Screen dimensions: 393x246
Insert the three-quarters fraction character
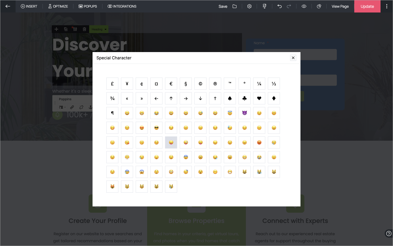[112, 98]
